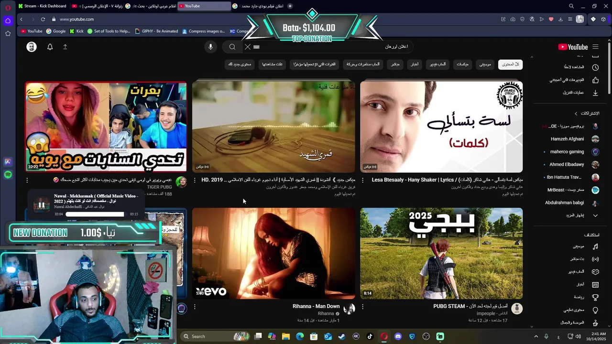612x344 pixels.
Task: Select the 'ميكسات' filter chip
Action: (x=462, y=64)
